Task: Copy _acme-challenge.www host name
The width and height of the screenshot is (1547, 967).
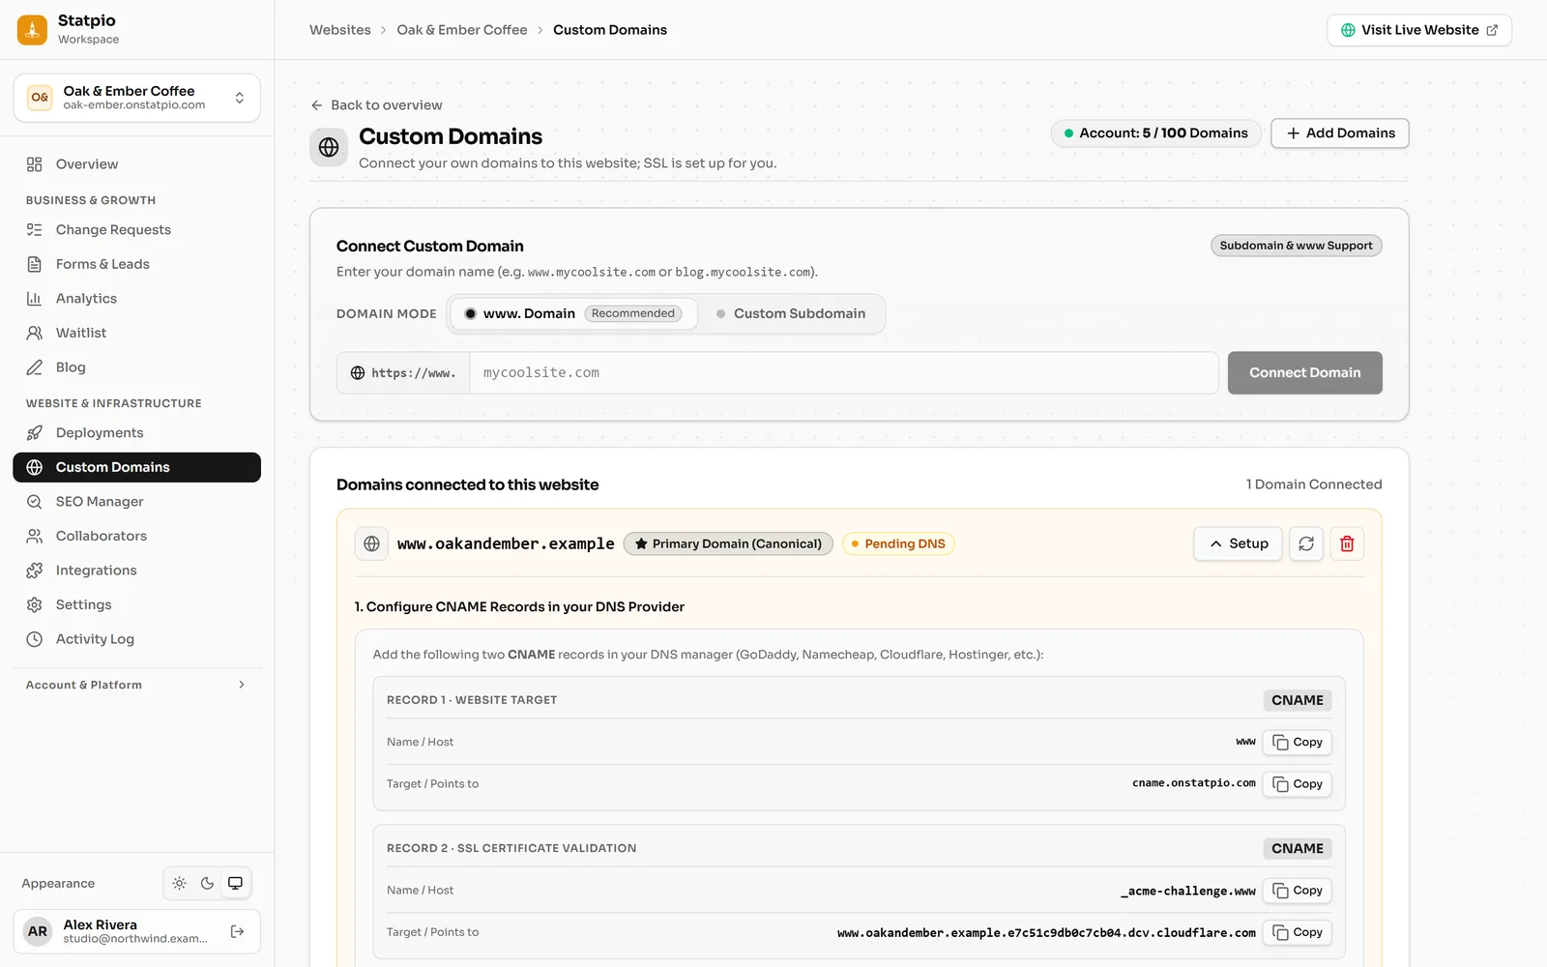Action: click(x=1297, y=891)
